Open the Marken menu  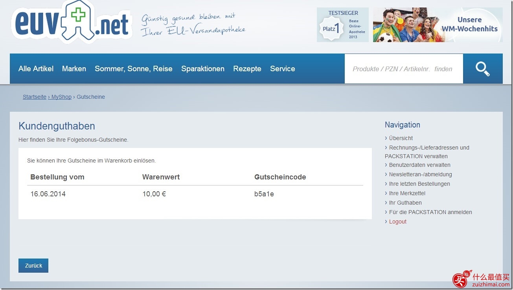(74, 69)
